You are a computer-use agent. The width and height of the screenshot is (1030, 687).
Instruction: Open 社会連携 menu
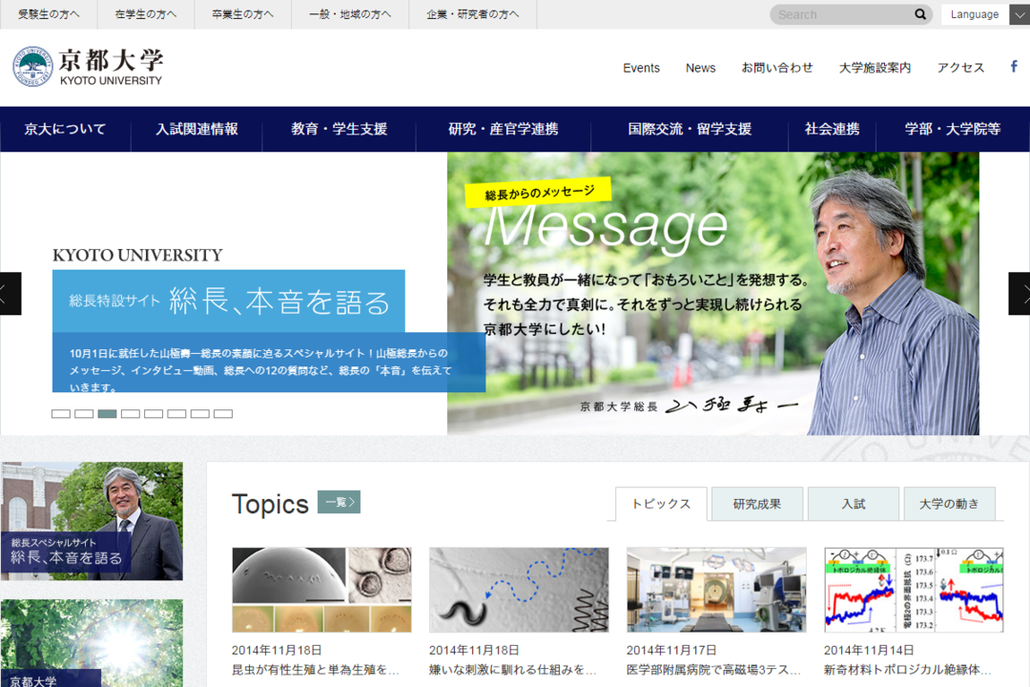(x=832, y=129)
